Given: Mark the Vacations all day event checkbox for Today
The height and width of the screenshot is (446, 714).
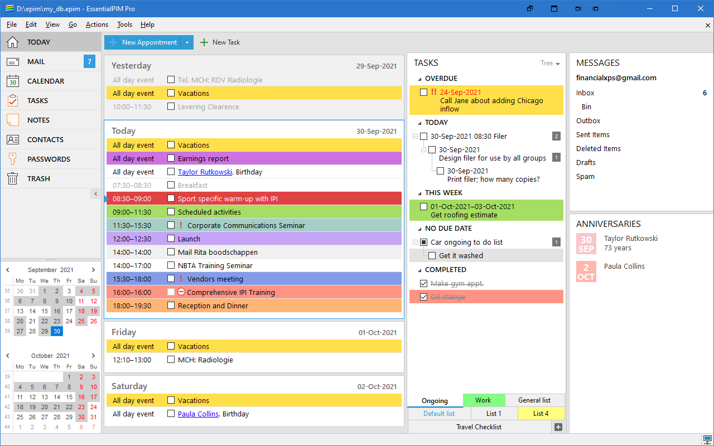Looking at the screenshot, I should (171, 145).
